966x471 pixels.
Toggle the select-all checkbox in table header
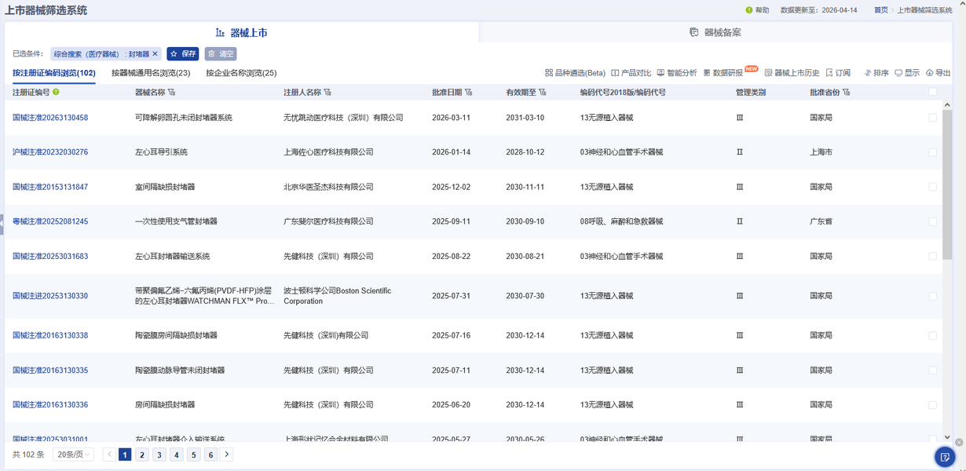point(932,92)
